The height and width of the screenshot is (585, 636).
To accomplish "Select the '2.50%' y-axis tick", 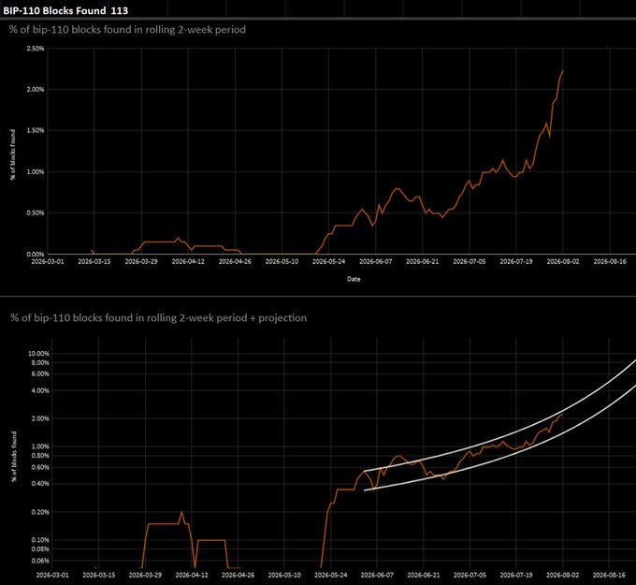I will pos(36,49).
